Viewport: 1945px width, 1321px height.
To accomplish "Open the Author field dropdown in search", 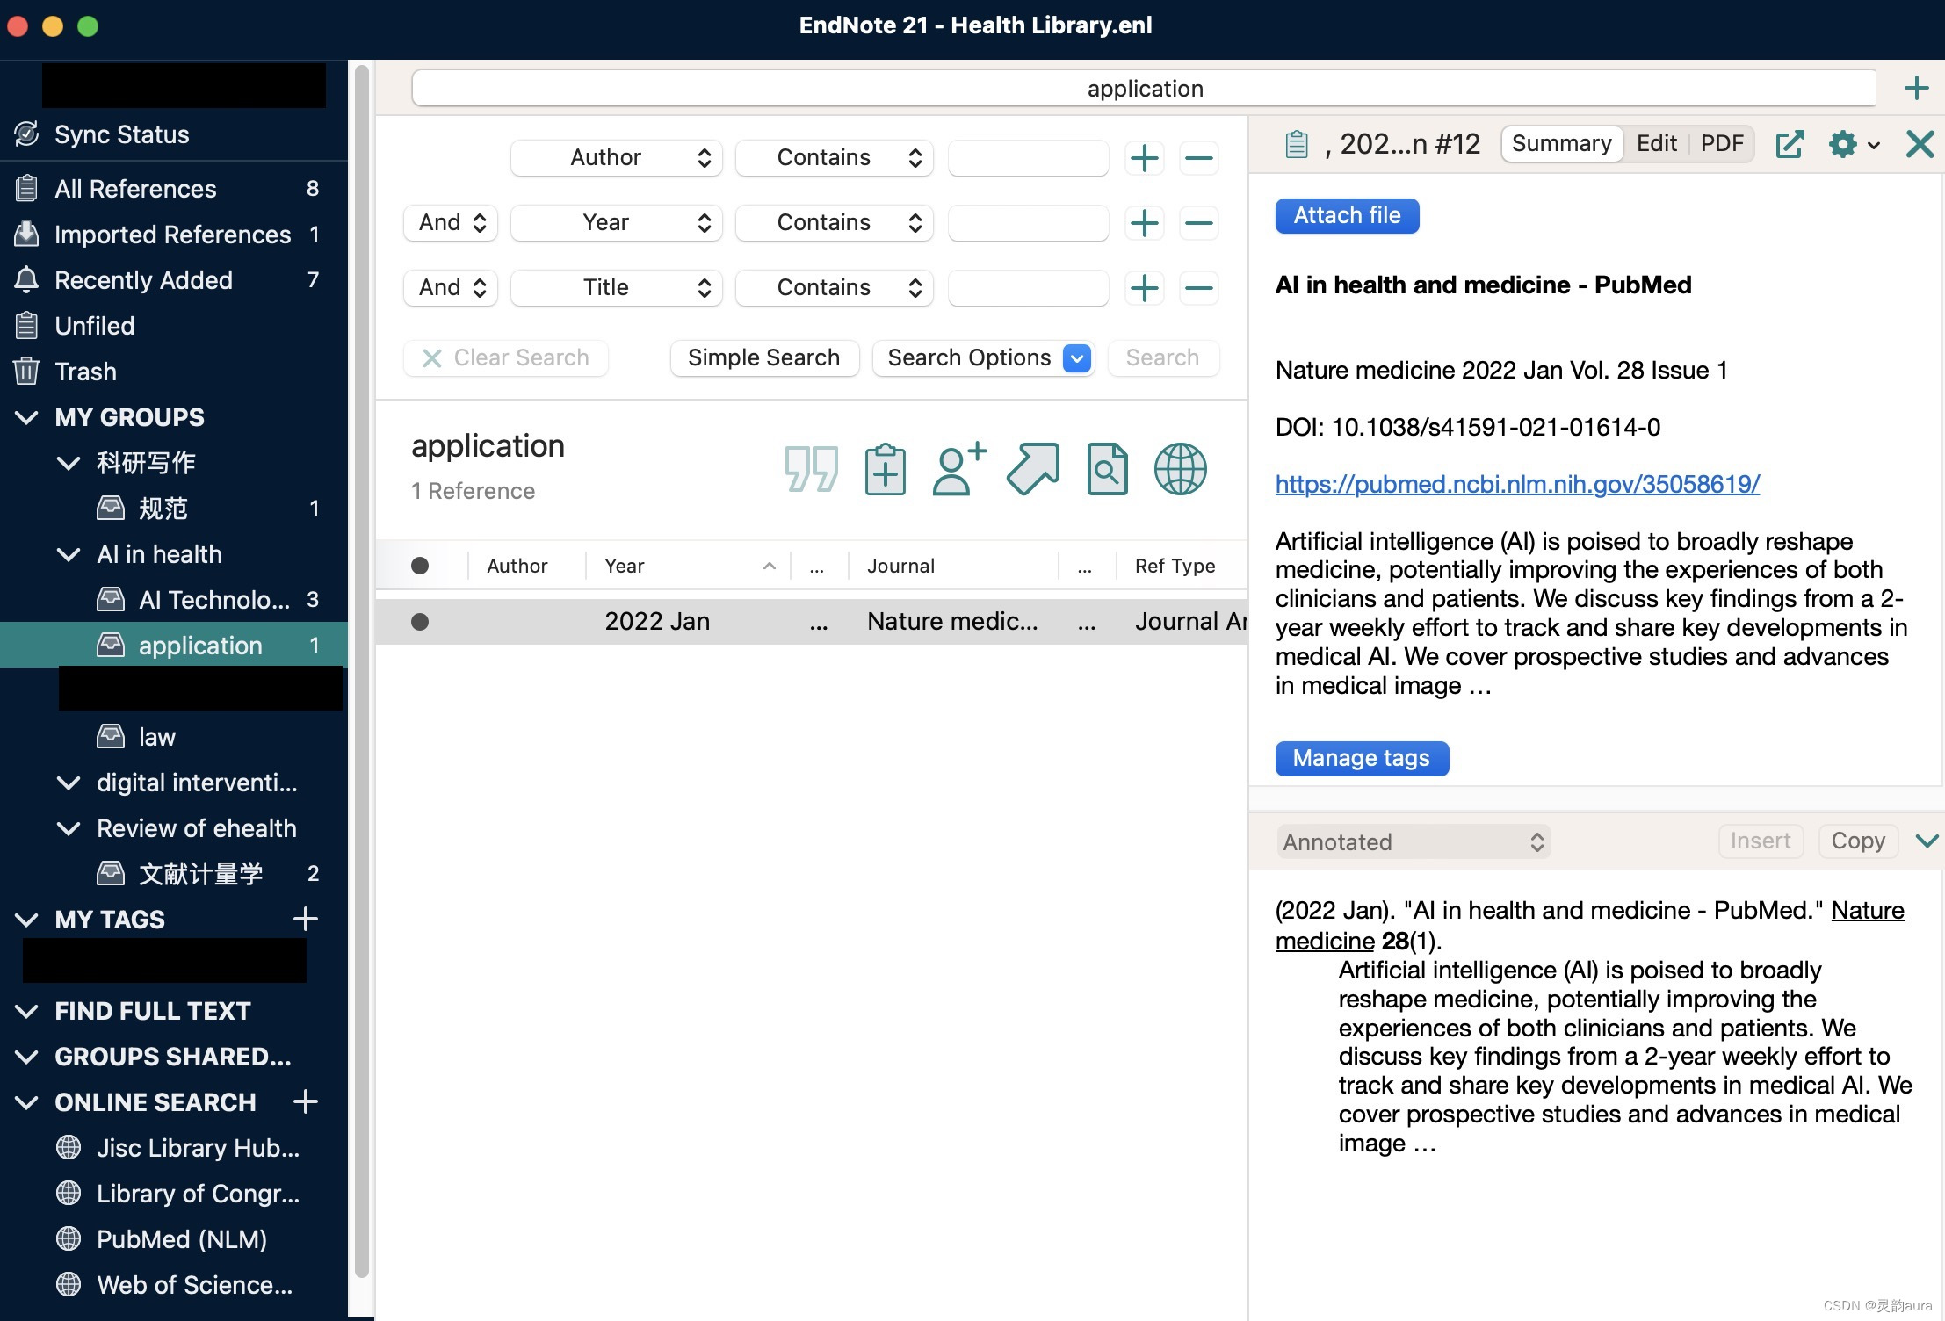I will pyautogui.click(x=616, y=158).
